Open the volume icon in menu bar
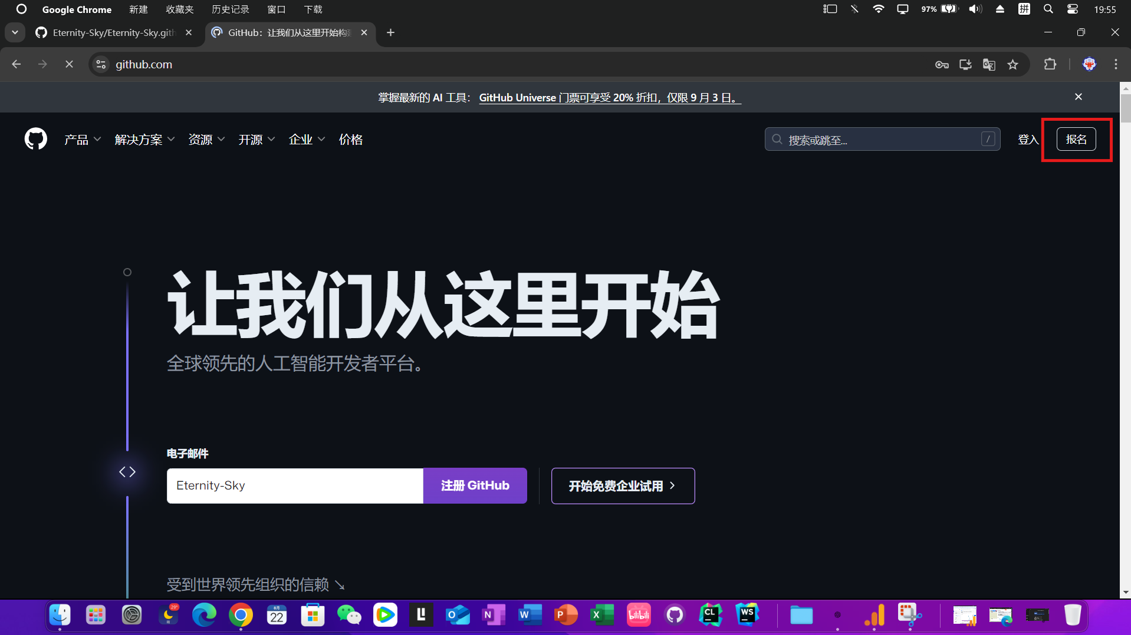The height and width of the screenshot is (635, 1131). [975, 9]
